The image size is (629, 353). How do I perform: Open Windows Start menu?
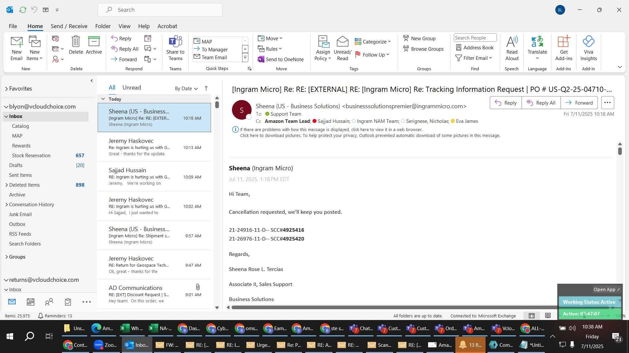[x=10, y=336]
